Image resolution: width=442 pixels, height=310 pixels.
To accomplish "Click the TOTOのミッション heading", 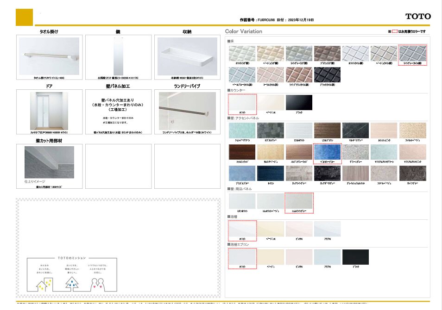I will (72, 258).
